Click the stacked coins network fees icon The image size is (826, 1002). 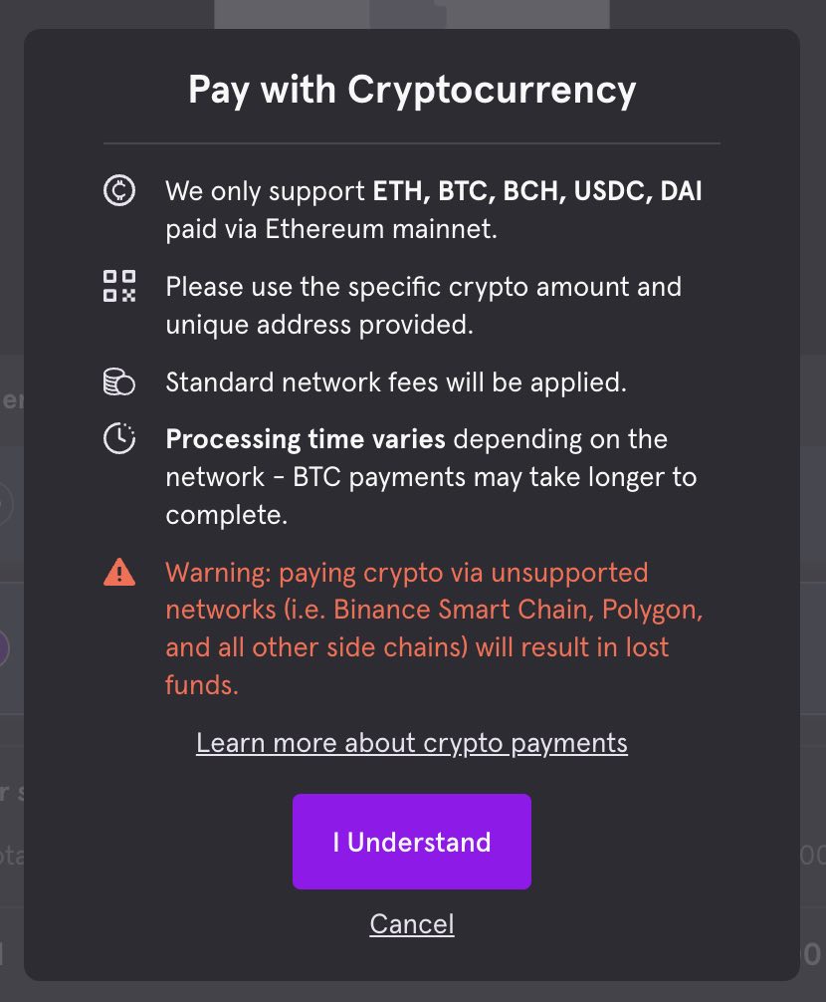[x=119, y=382]
